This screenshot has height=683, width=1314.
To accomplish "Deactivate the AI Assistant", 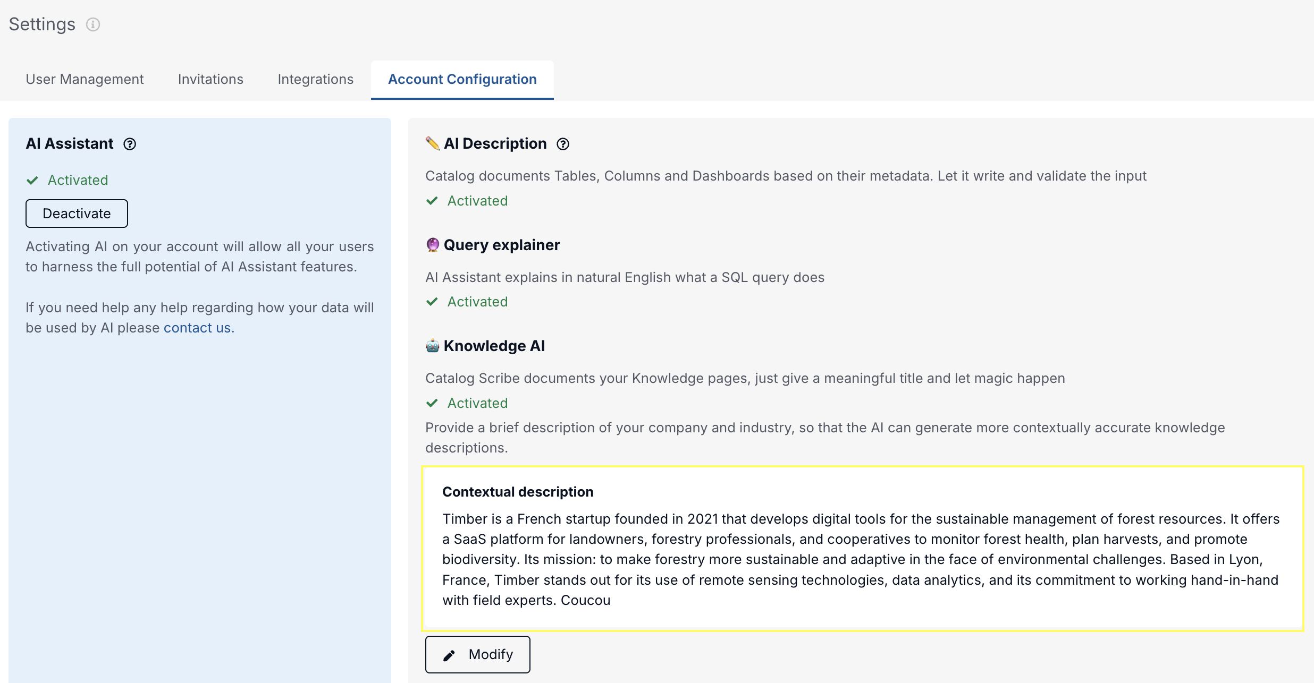I will (77, 214).
